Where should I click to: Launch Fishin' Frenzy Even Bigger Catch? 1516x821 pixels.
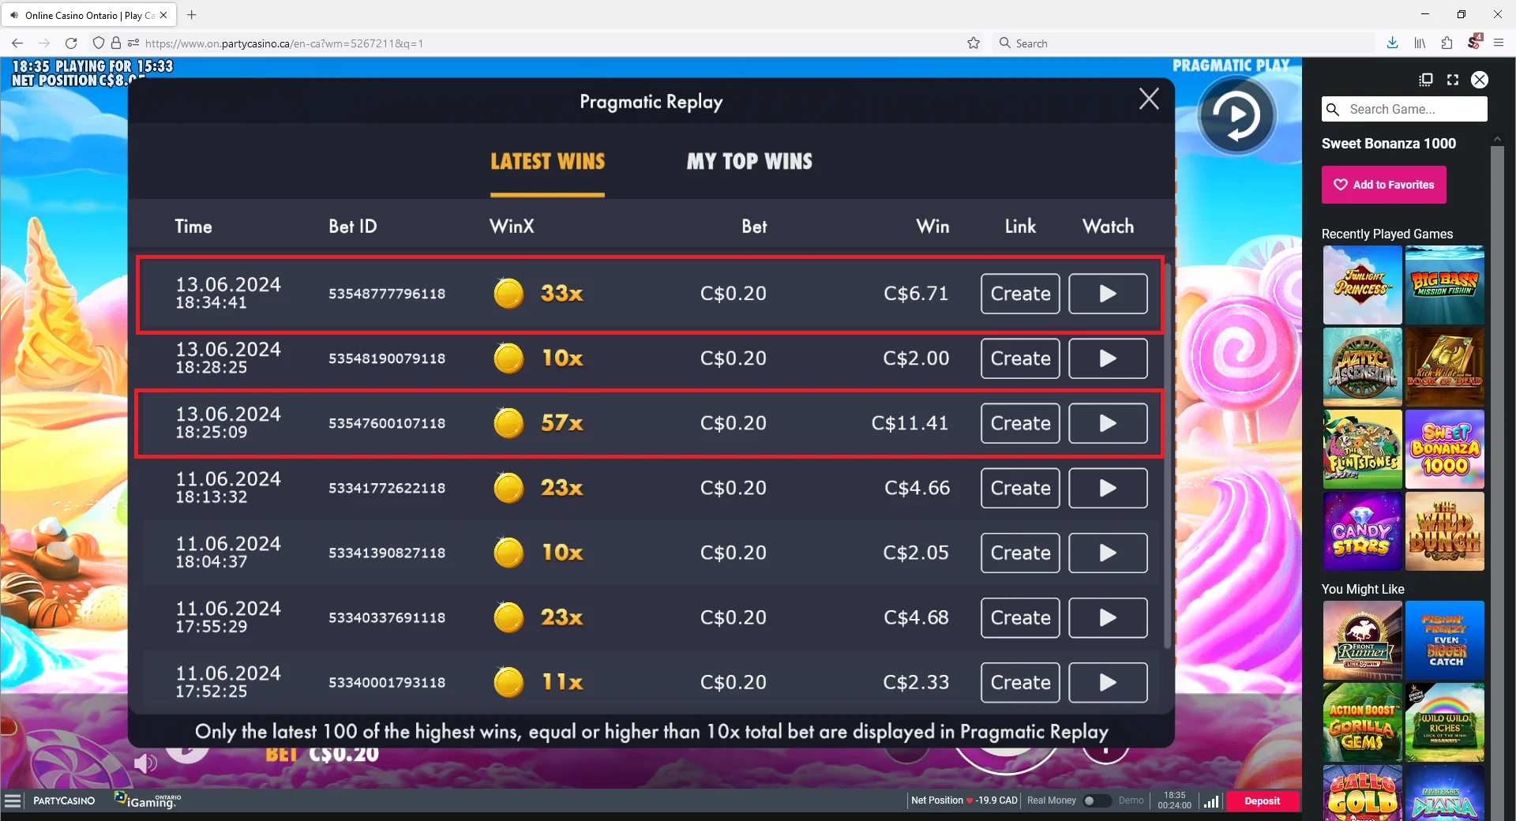coord(1445,640)
